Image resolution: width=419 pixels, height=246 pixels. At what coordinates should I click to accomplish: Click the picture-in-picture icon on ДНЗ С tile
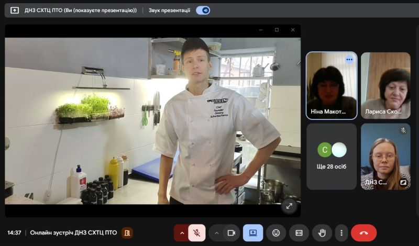pos(403,183)
